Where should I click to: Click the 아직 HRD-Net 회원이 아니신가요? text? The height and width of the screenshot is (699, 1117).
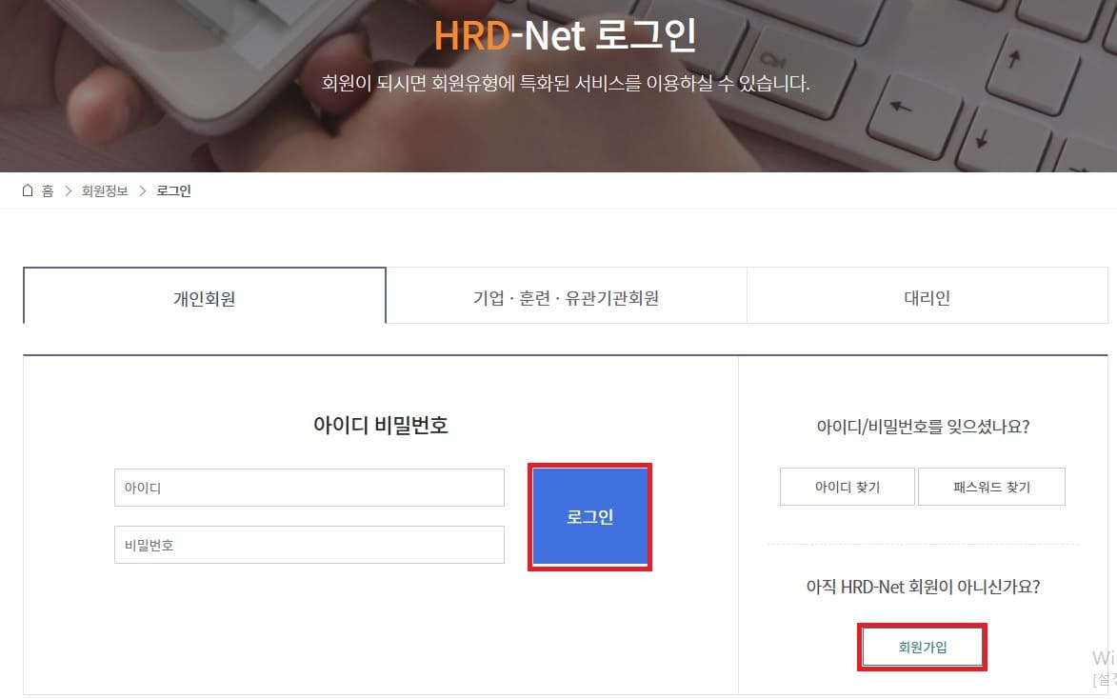924,587
